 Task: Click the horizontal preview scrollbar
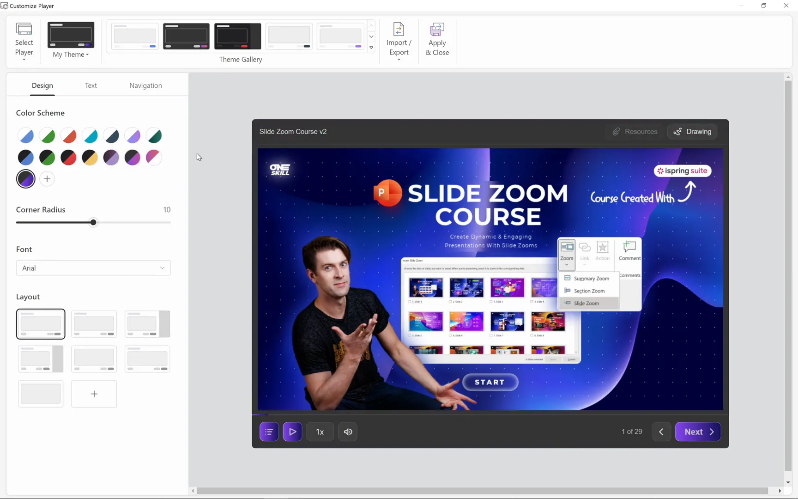tap(482, 491)
